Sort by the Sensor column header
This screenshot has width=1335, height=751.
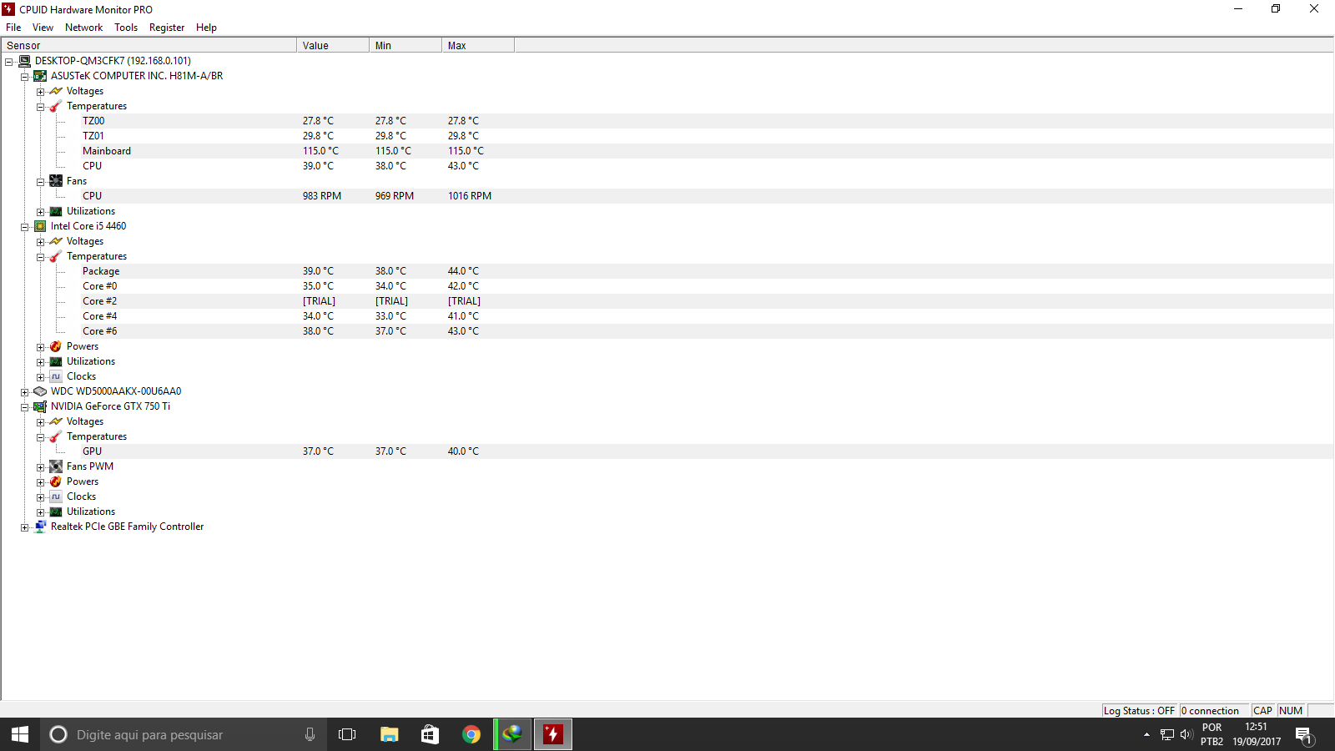click(149, 45)
